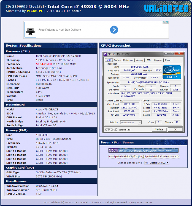The height and width of the screenshot is (206, 192).
Task: Click the Multiplier 'x 50.0 (12 - 47)' field
Action: [129, 108]
